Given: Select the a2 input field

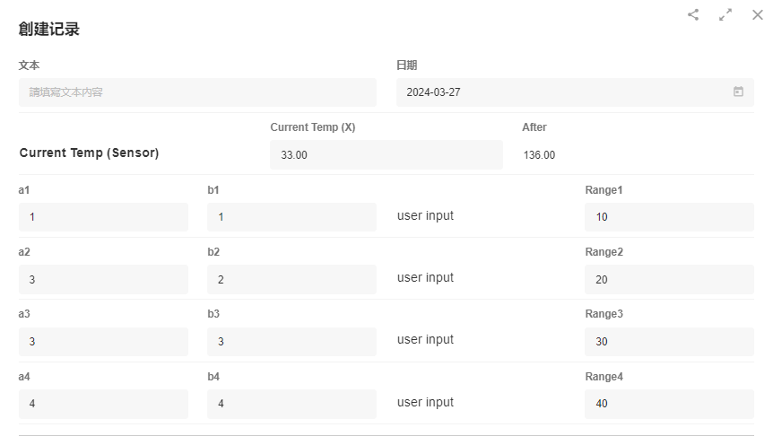Looking at the screenshot, I should pos(103,279).
